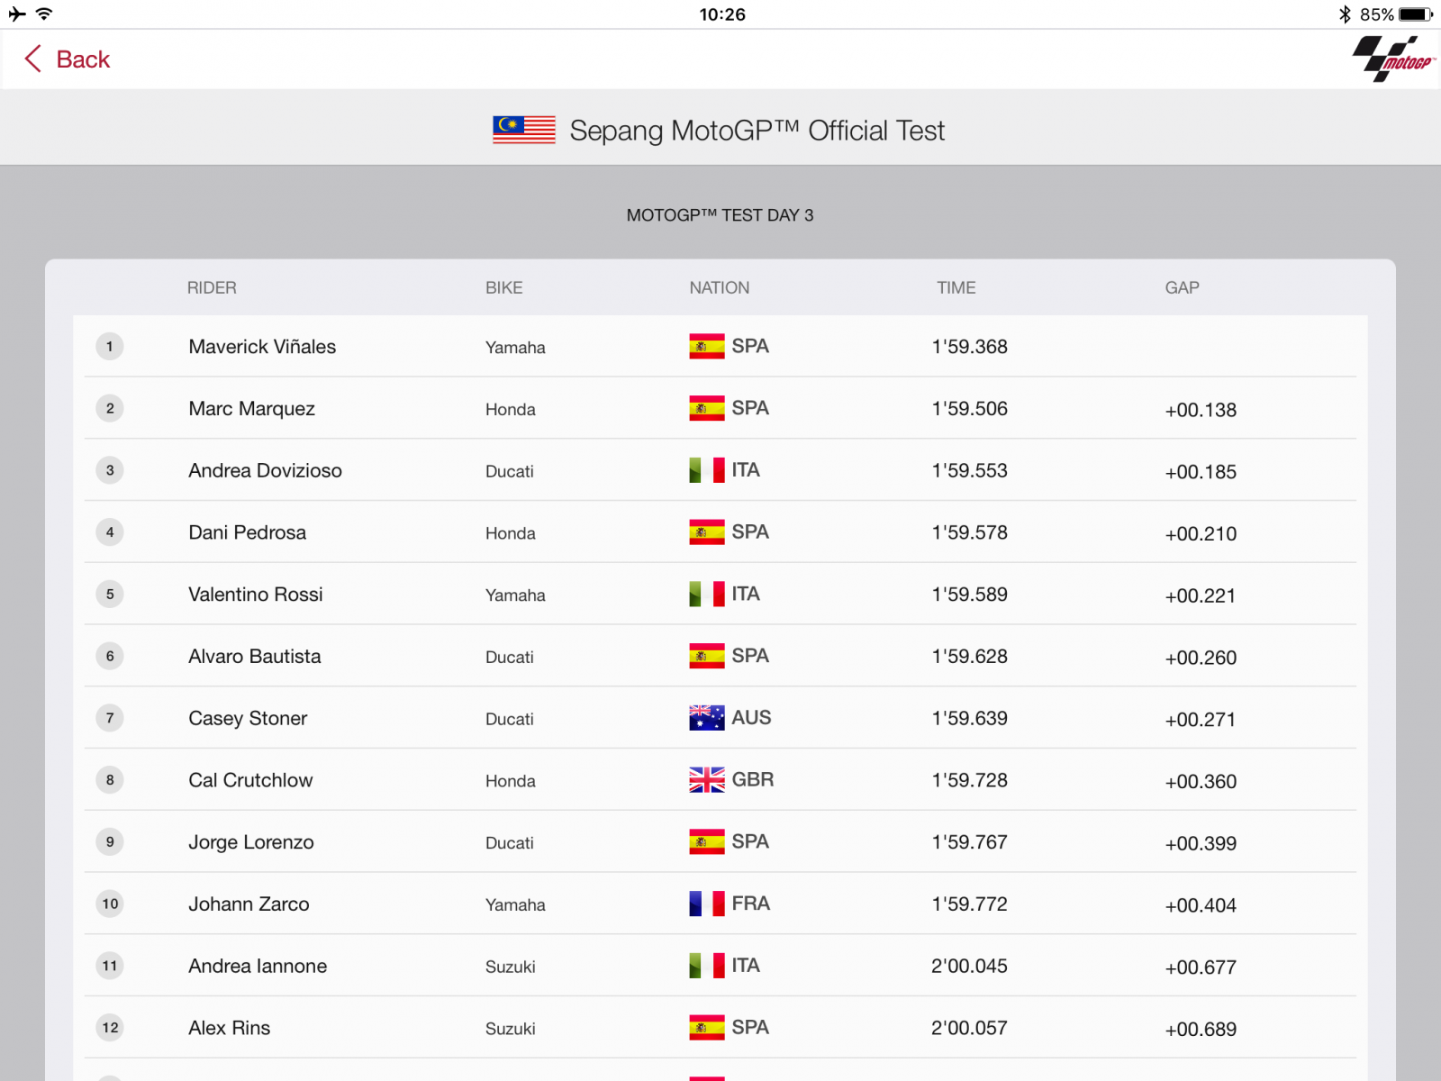
Task: Tap position badge number 9
Action: 110,842
